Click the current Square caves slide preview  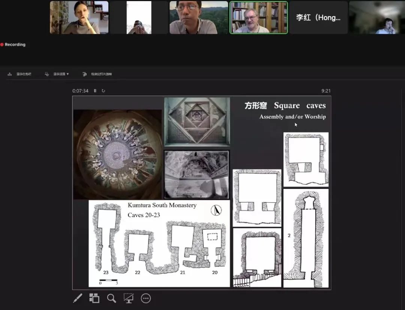click(202, 193)
